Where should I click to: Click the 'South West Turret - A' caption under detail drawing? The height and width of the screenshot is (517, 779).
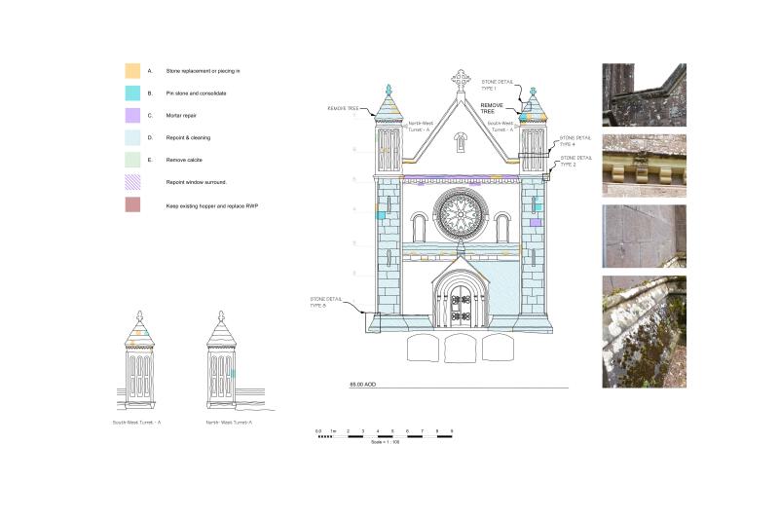pyautogui.click(x=136, y=423)
